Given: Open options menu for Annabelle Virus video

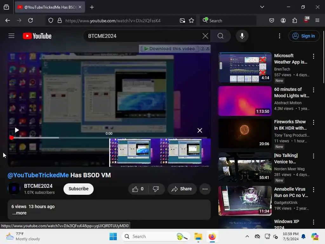Looking at the screenshot, I should pos(313,189).
